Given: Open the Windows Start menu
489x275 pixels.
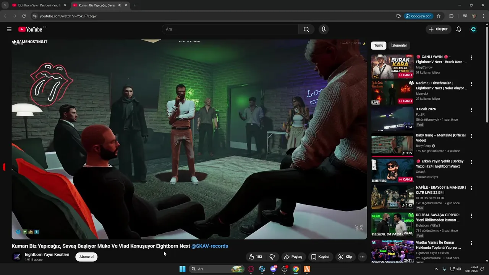Looking at the screenshot, I should tap(182, 269).
